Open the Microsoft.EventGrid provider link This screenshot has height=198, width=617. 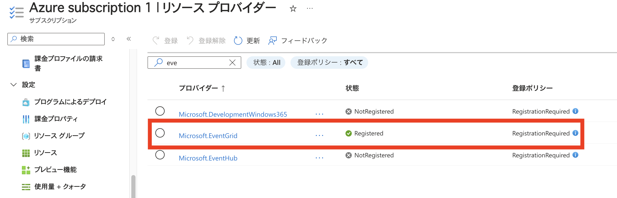(208, 136)
